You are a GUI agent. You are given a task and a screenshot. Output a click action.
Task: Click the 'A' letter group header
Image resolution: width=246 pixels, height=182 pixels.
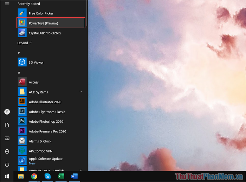(19, 73)
